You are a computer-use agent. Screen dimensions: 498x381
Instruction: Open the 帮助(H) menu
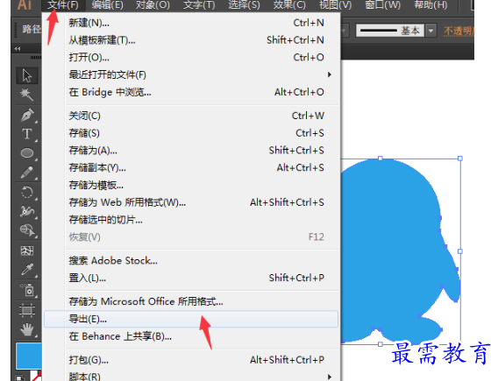[430, 4]
